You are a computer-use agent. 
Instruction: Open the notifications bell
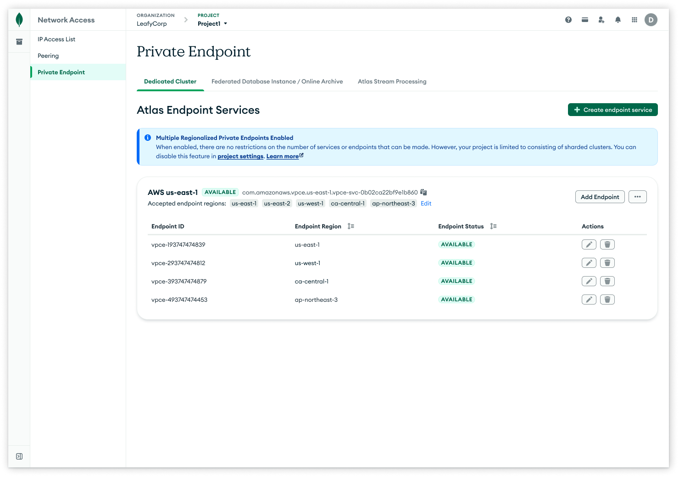(x=618, y=20)
